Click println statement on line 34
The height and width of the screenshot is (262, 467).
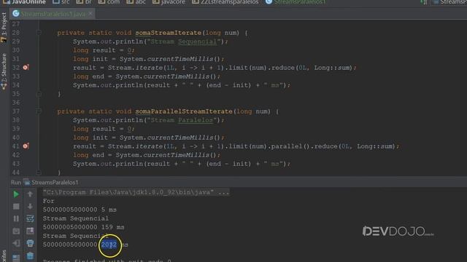[x=182, y=85]
